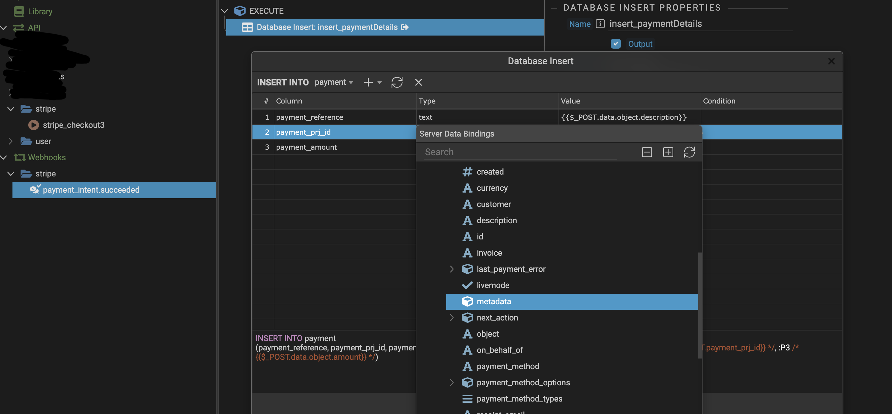Expand the last_payment_error binding
892x414 pixels.
[x=452, y=269]
